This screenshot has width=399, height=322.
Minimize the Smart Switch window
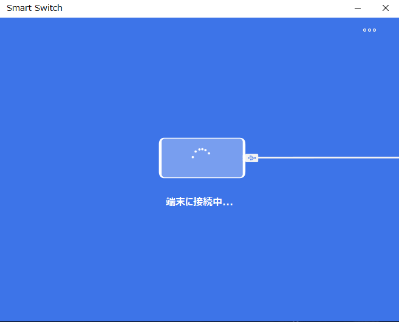pyautogui.click(x=358, y=8)
